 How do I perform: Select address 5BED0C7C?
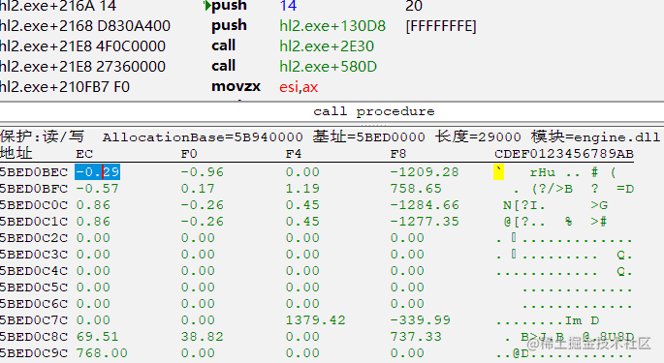coord(34,320)
